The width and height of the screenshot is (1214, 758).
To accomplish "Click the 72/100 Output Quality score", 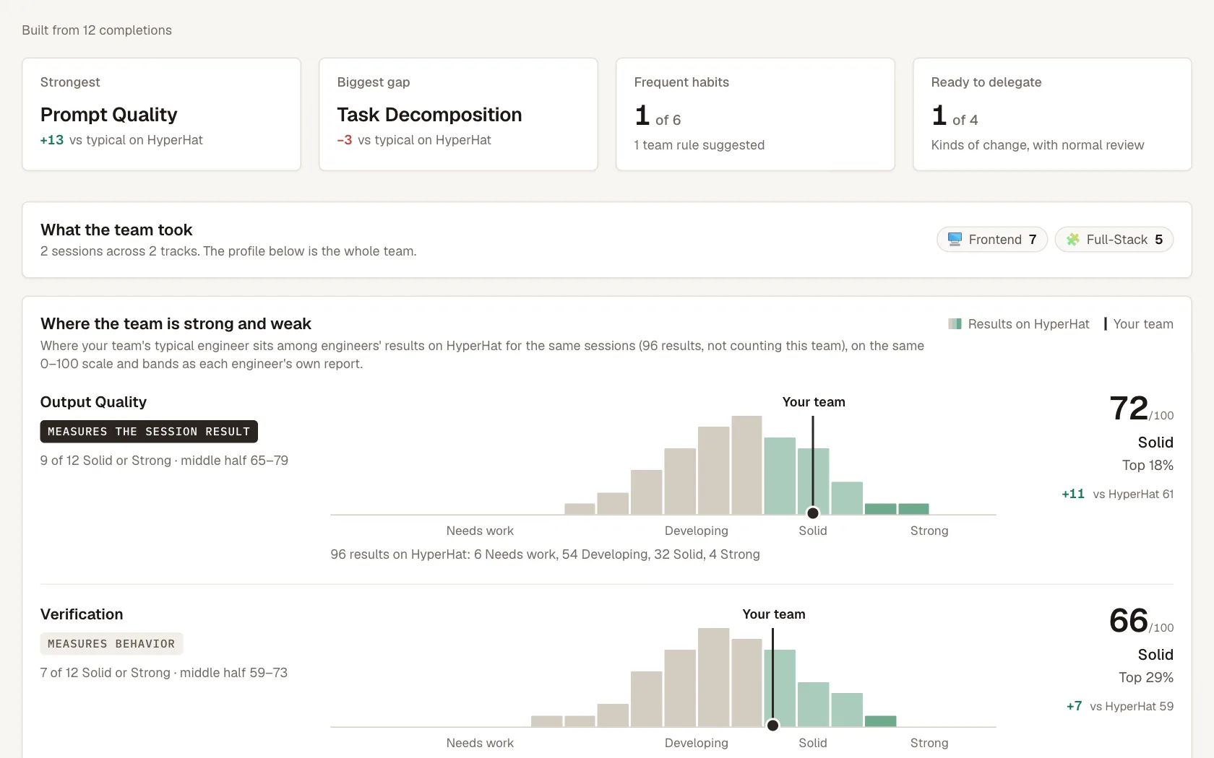I will (x=1141, y=409).
